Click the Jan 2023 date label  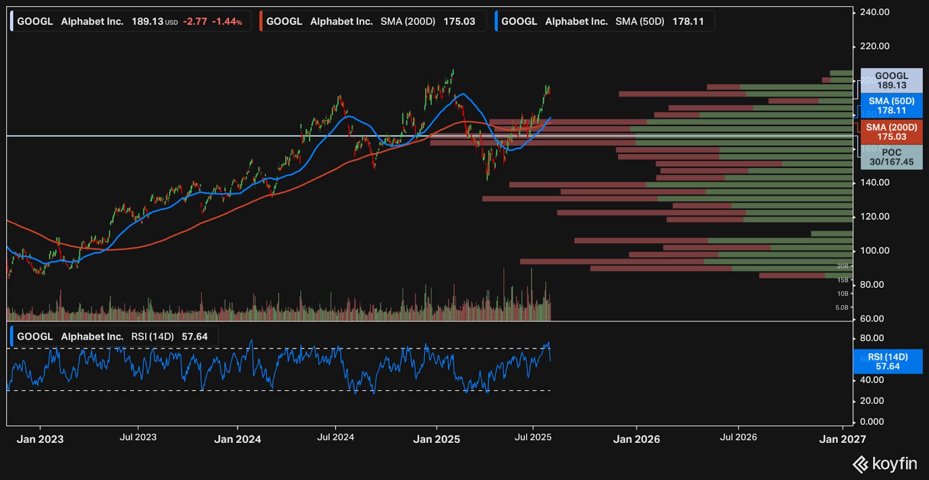pyautogui.click(x=40, y=439)
